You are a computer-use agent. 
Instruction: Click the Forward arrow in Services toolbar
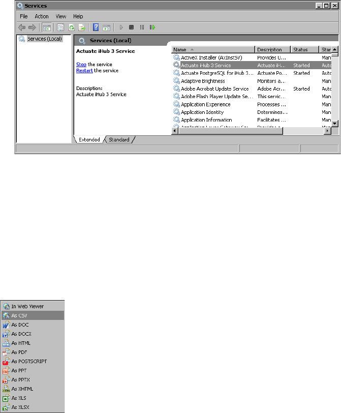point(32,27)
